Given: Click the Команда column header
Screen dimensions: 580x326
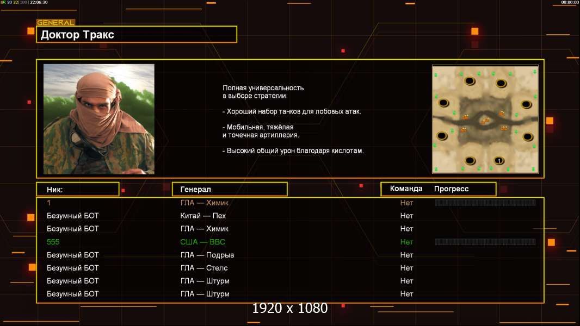Looking at the screenshot, I should coord(406,189).
